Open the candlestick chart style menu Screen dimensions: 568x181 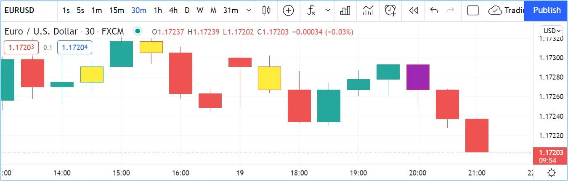[266, 11]
